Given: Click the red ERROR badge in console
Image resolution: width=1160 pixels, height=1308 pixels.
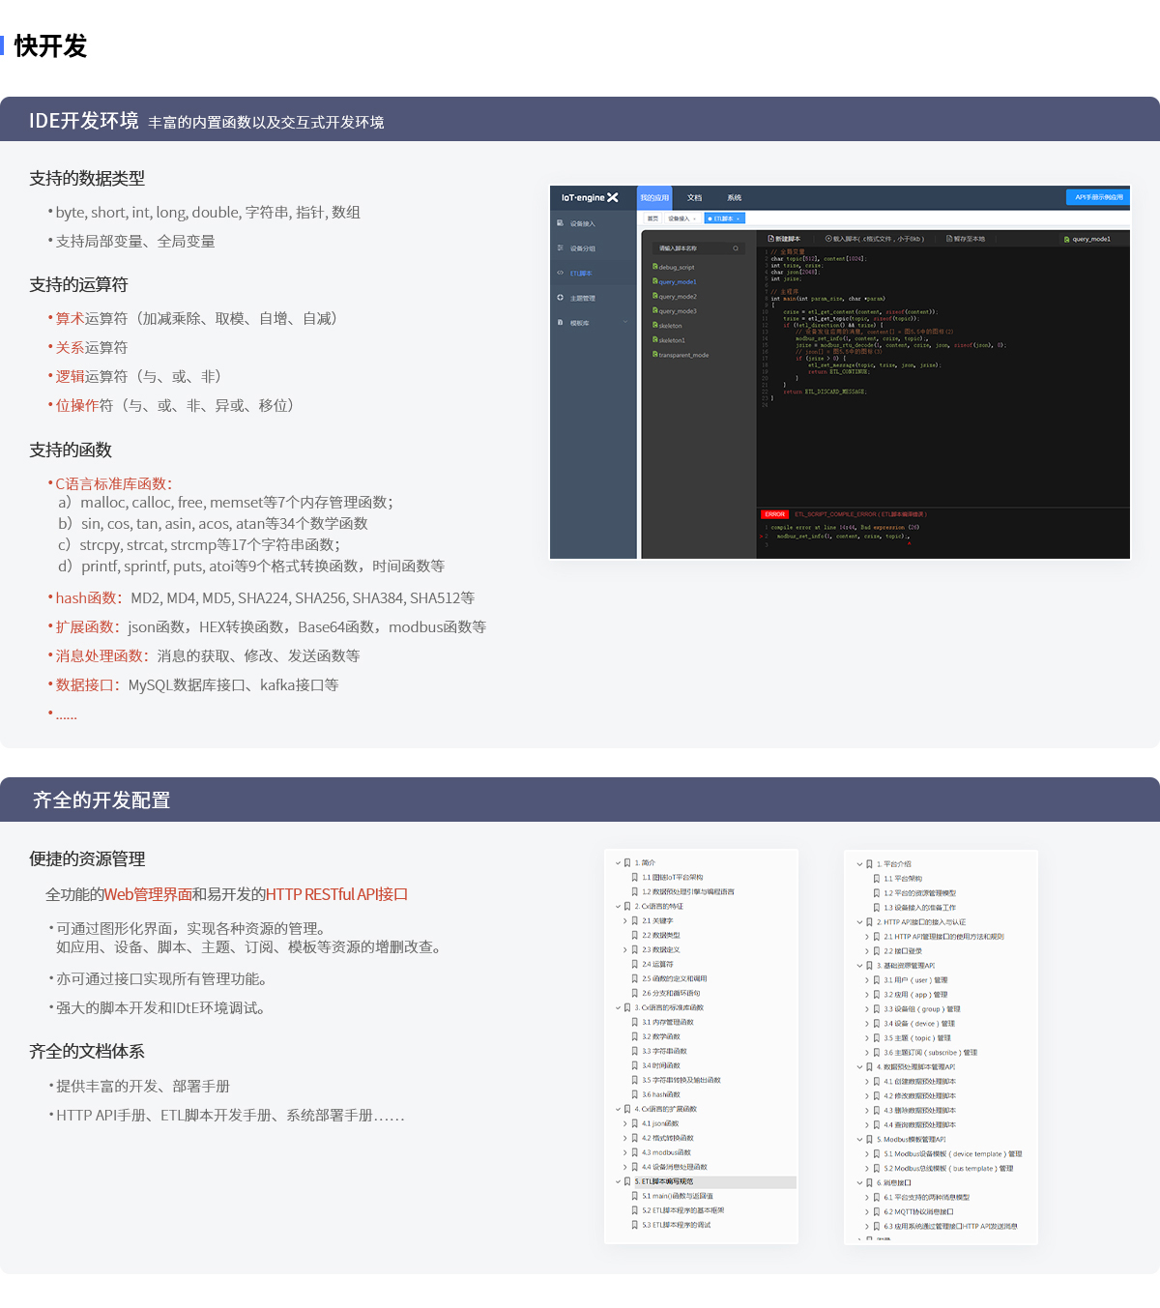Looking at the screenshot, I should point(775,514).
